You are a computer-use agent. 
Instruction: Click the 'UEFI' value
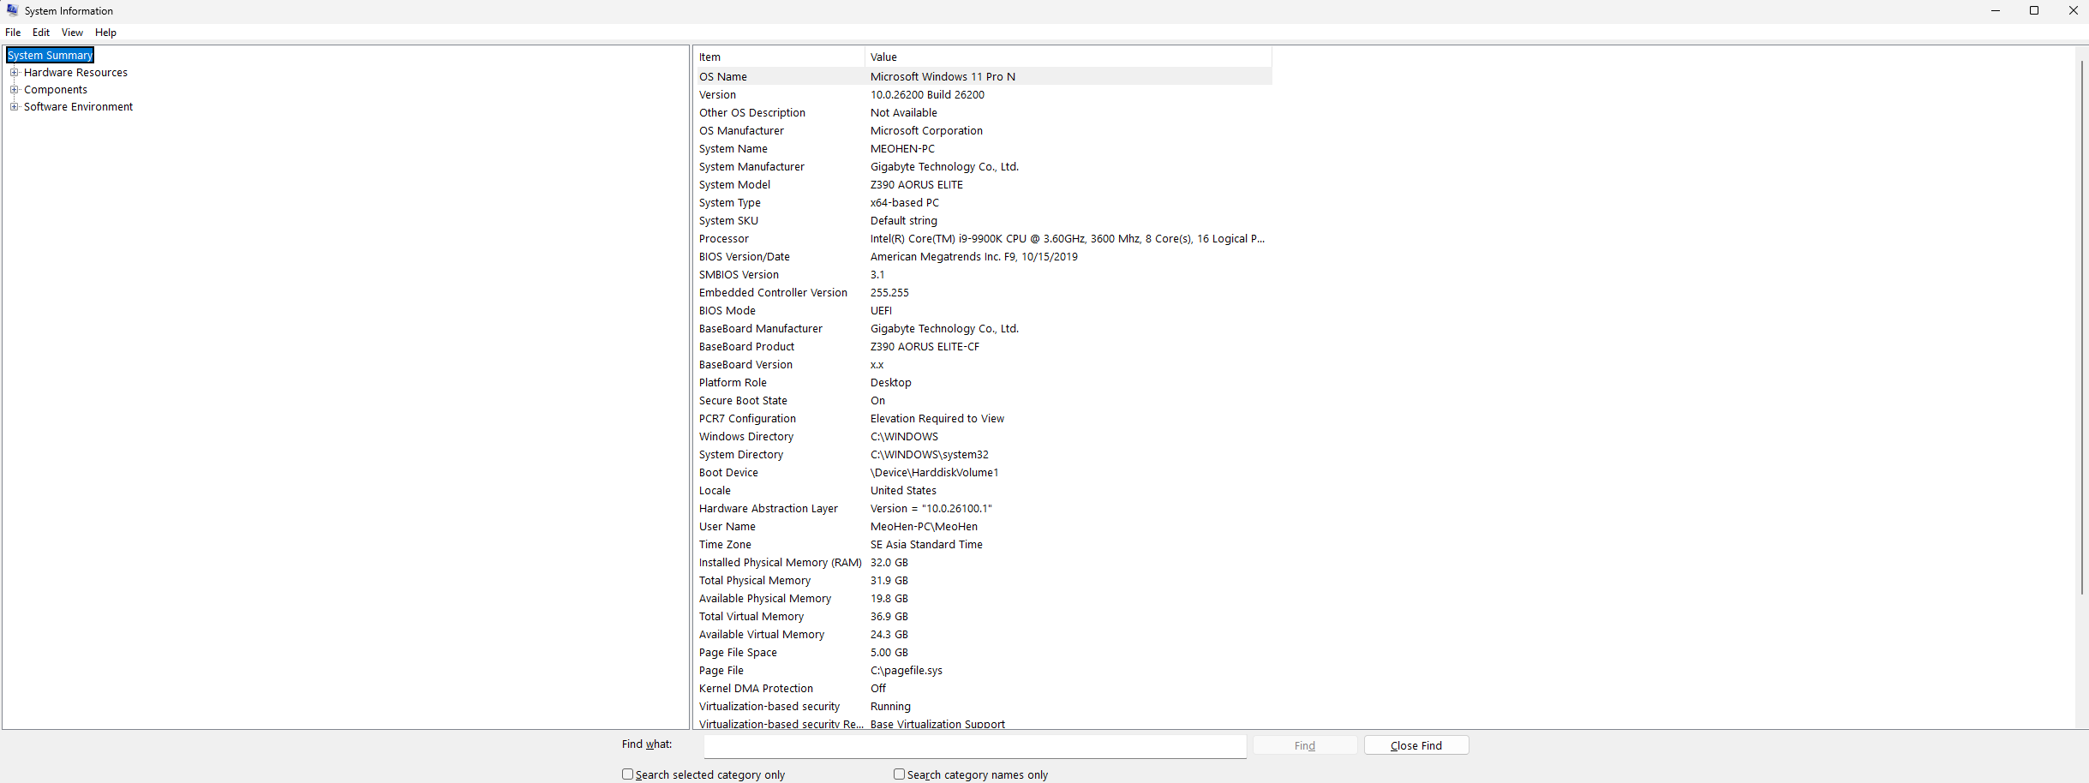point(881,311)
